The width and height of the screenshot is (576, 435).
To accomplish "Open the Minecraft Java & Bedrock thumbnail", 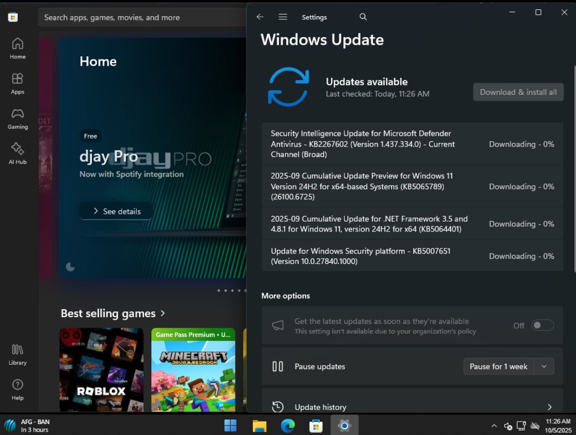I will point(193,369).
